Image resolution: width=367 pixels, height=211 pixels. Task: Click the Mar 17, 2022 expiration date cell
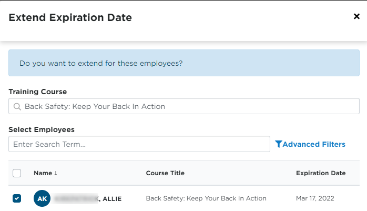315,198
